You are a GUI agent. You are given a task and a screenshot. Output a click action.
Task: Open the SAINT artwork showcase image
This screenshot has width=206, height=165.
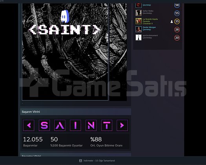click(x=65, y=52)
